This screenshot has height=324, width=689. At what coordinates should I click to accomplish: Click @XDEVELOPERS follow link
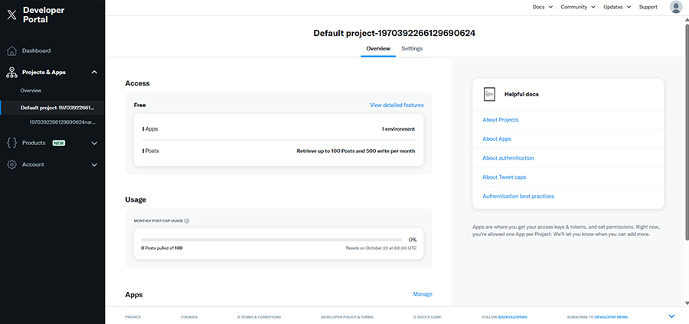tap(512, 316)
